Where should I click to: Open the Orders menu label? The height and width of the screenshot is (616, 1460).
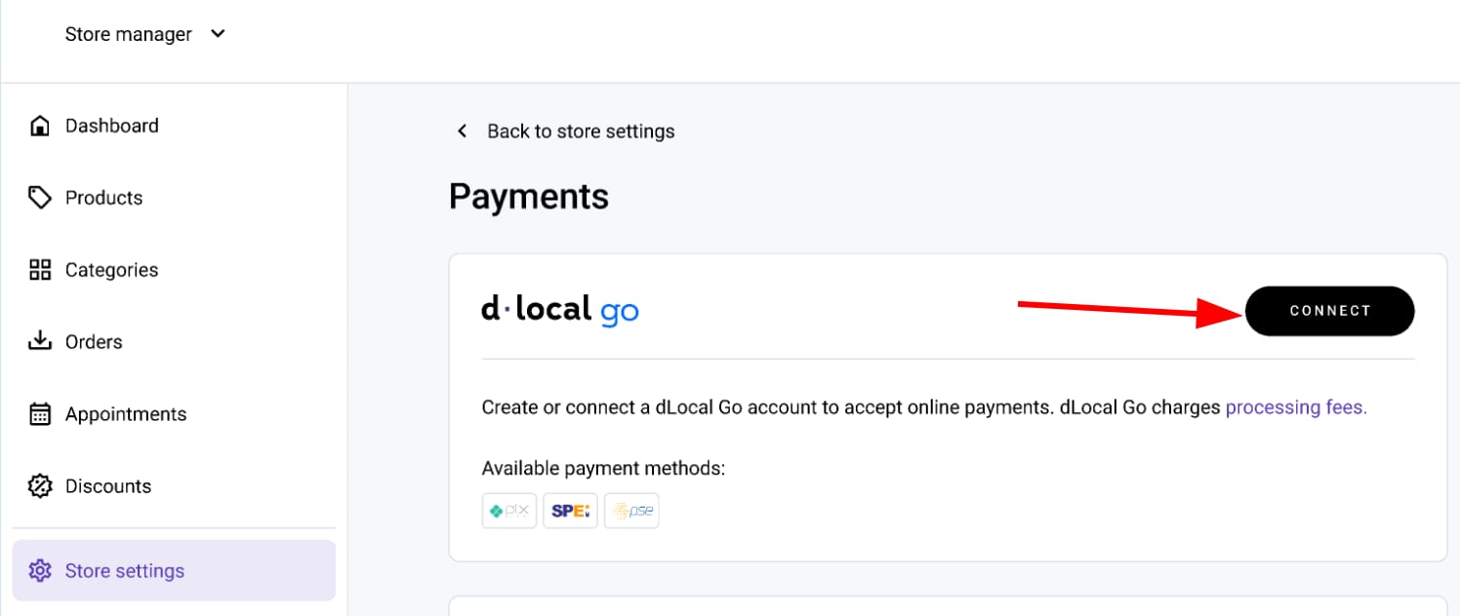click(94, 342)
